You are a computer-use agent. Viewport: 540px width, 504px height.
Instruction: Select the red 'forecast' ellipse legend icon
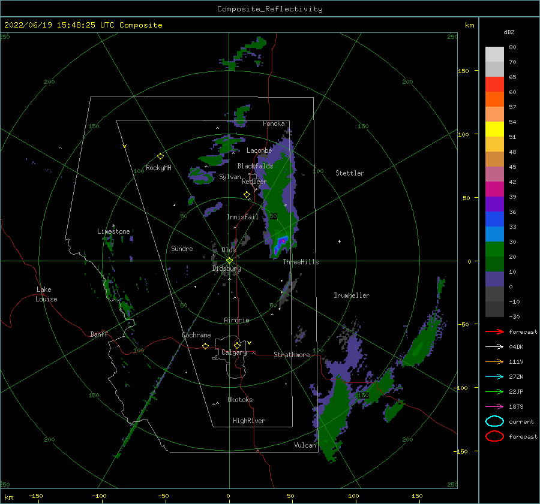(494, 436)
